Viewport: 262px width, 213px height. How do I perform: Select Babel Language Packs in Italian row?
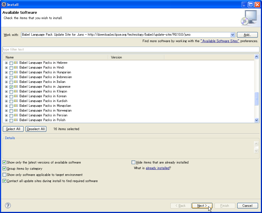[42, 82]
